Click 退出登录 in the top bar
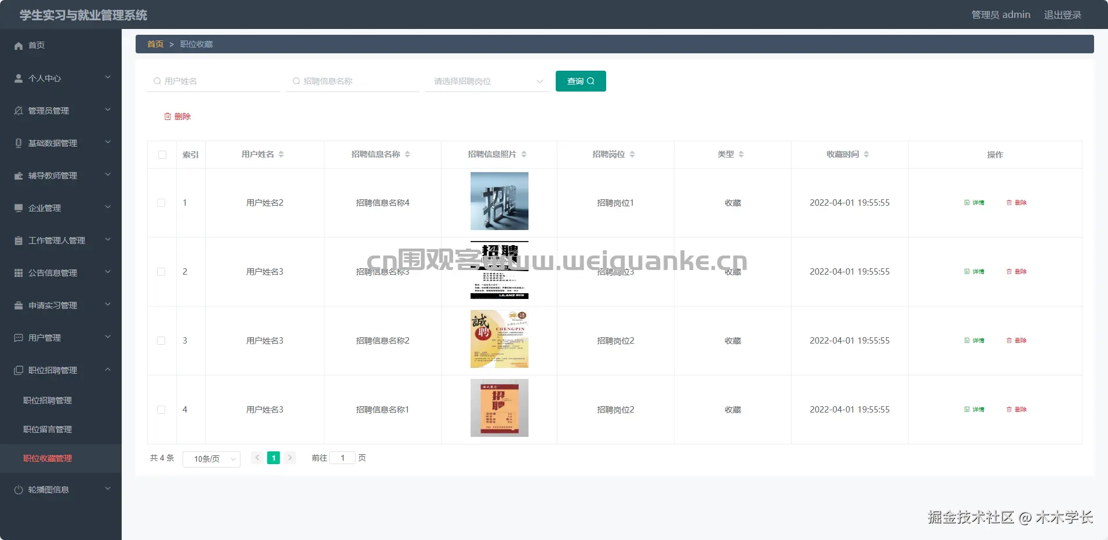This screenshot has width=1108, height=540. 1063,14
